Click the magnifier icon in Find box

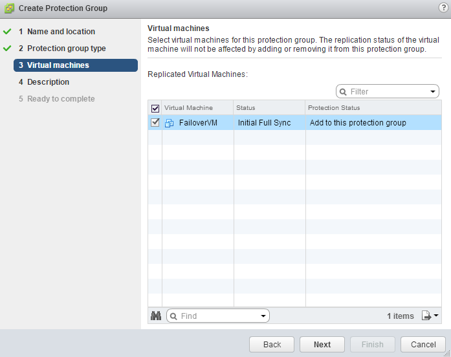point(173,316)
